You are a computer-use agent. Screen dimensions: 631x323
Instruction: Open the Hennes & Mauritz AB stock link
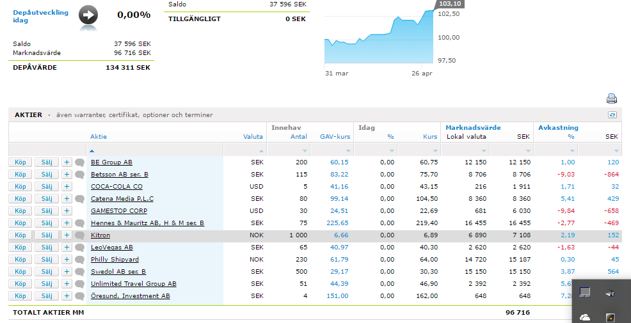pos(147,223)
